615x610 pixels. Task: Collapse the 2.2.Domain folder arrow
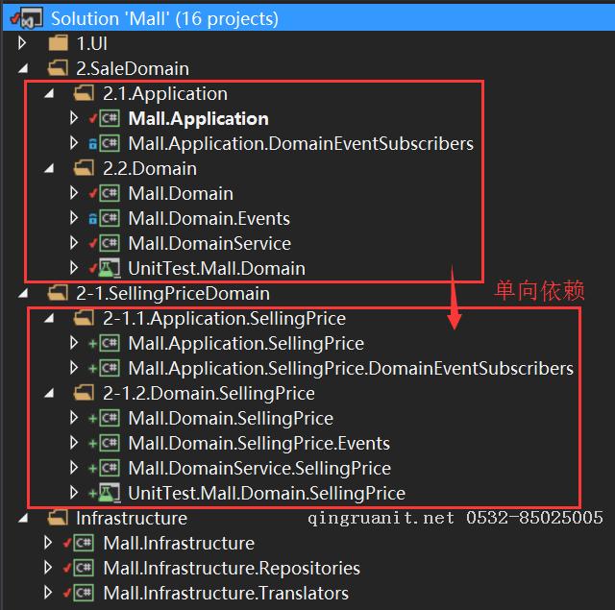(x=49, y=169)
